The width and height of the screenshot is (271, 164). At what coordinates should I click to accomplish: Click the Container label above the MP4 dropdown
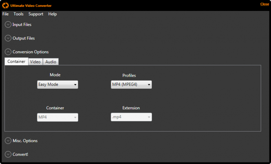(x=55, y=108)
